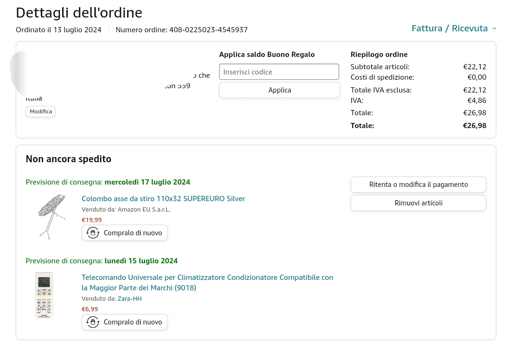Open the Fattura / Ricevuta dropdown
512x352 pixels.
(x=449, y=28)
